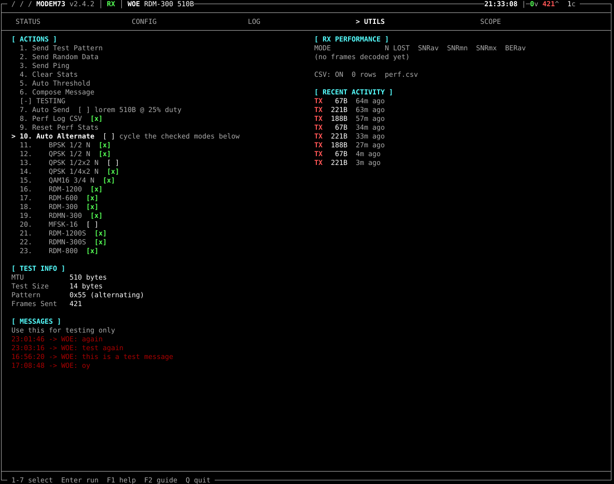Select the Clear Stats action

[49, 74]
